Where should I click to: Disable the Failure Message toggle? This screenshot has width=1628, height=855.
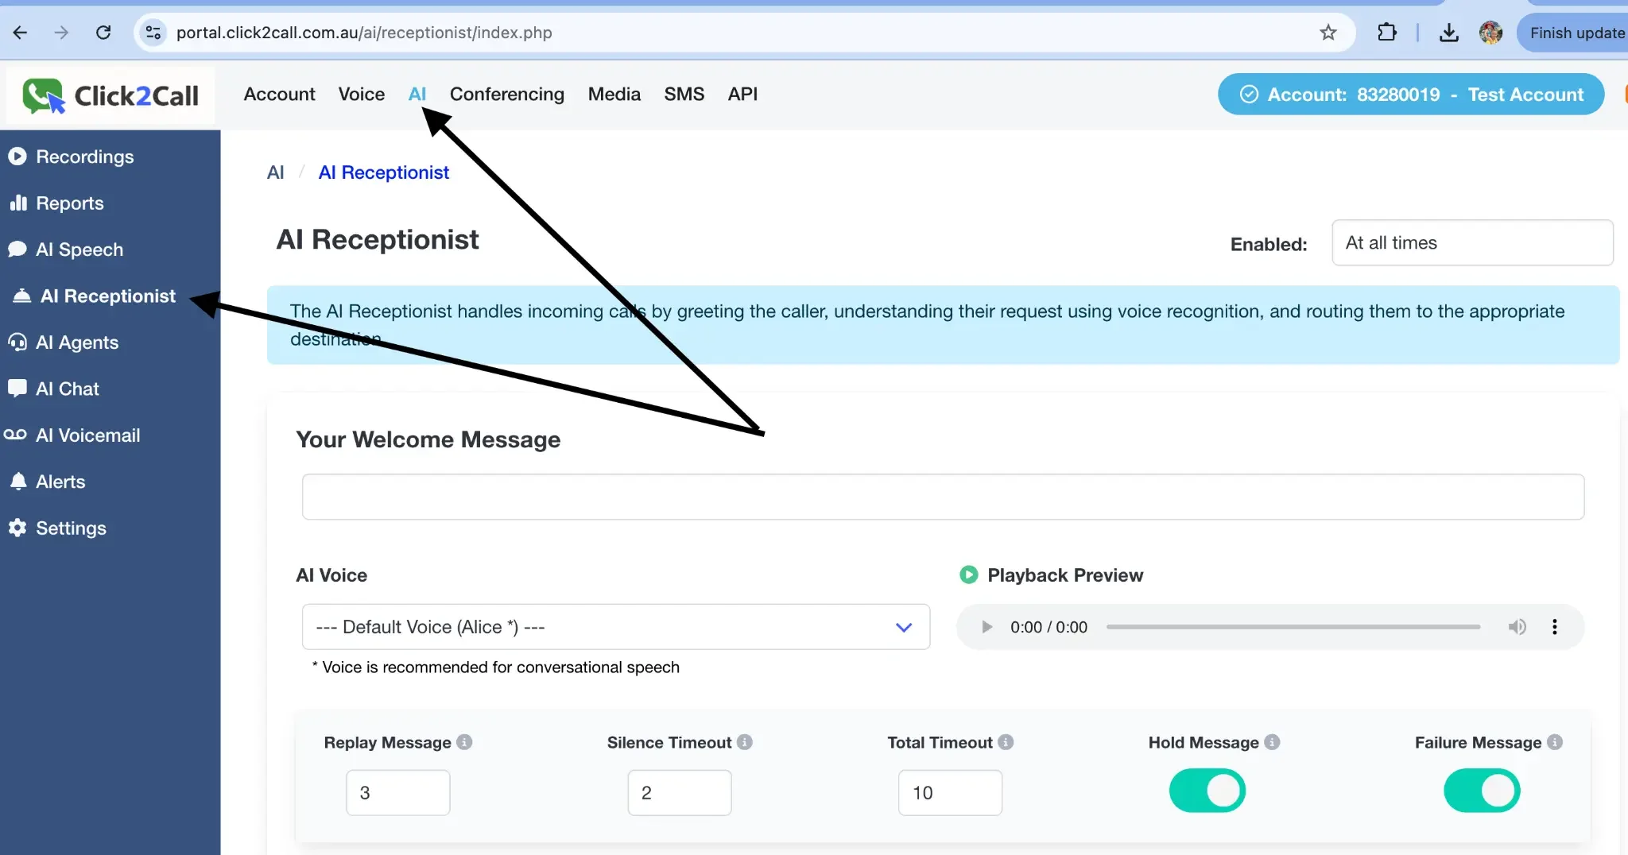pyautogui.click(x=1480, y=790)
